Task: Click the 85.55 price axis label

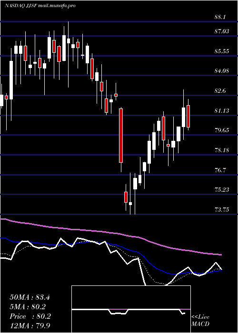Action: click(222, 51)
